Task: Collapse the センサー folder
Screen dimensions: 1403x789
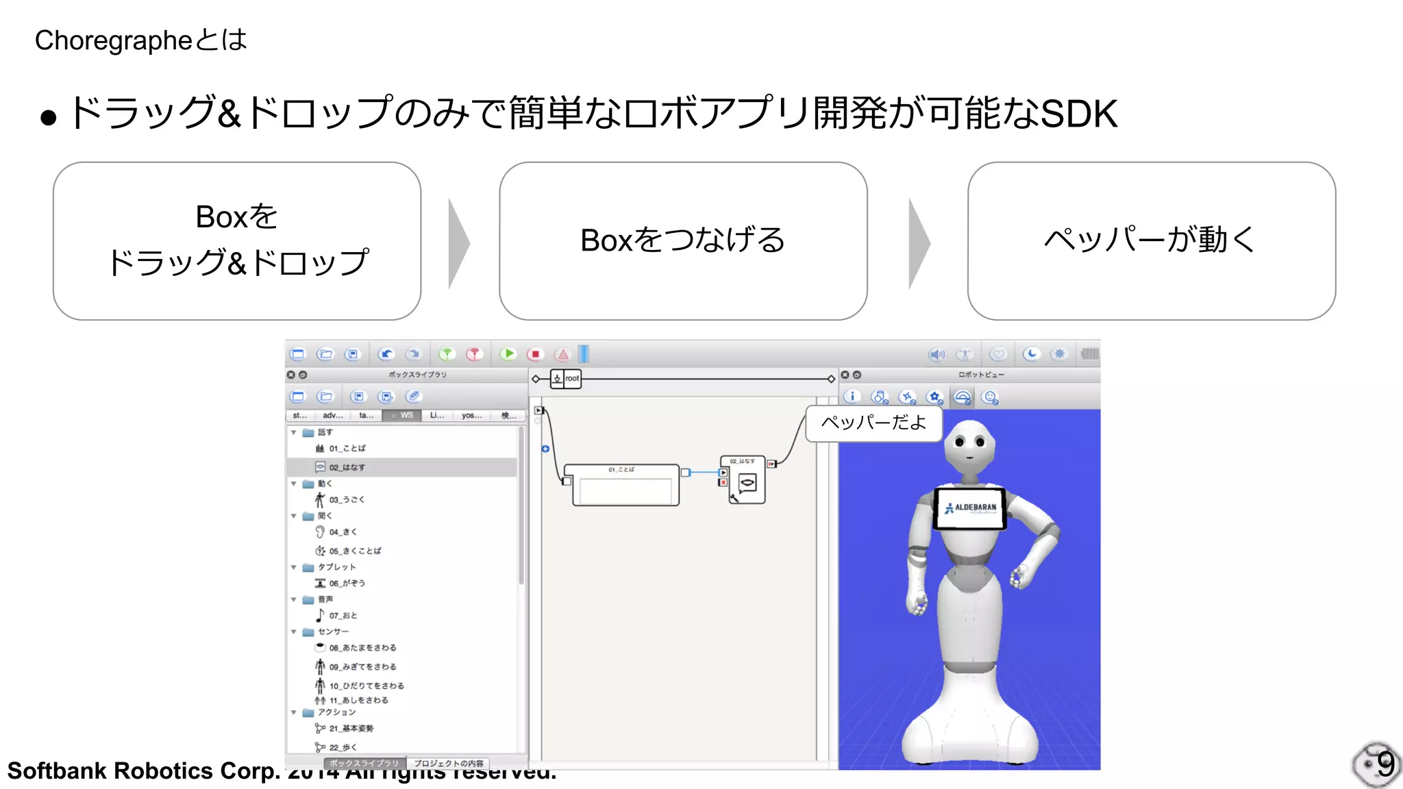Action: [x=294, y=631]
